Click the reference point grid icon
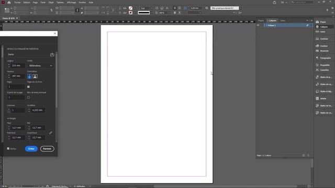Viewport: 335px width, 188px height. click(7, 10)
